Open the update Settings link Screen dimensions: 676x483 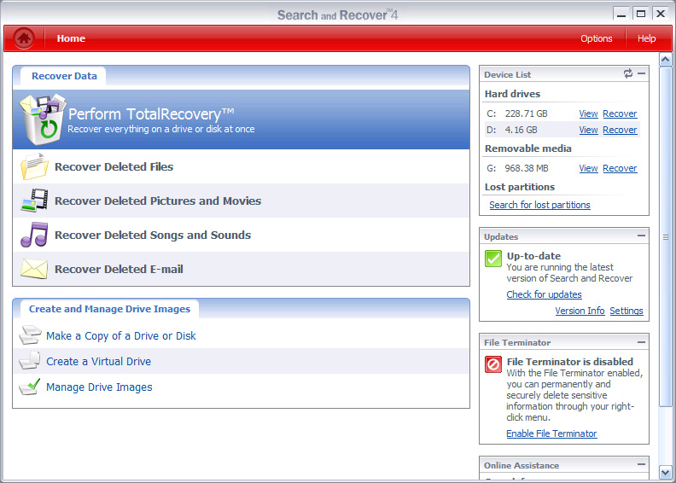[626, 311]
